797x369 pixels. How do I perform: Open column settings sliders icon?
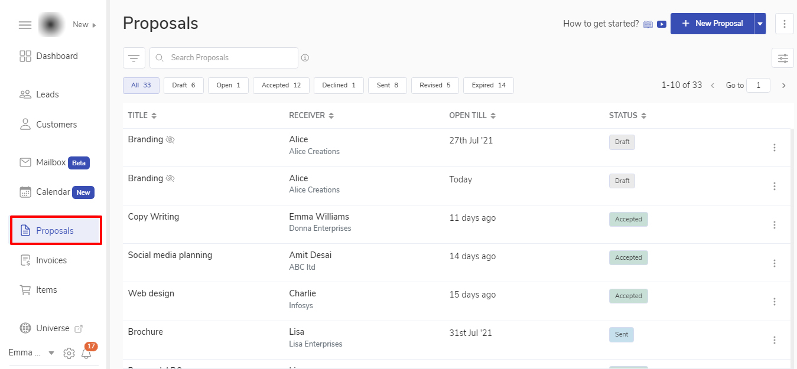(x=782, y=58)
